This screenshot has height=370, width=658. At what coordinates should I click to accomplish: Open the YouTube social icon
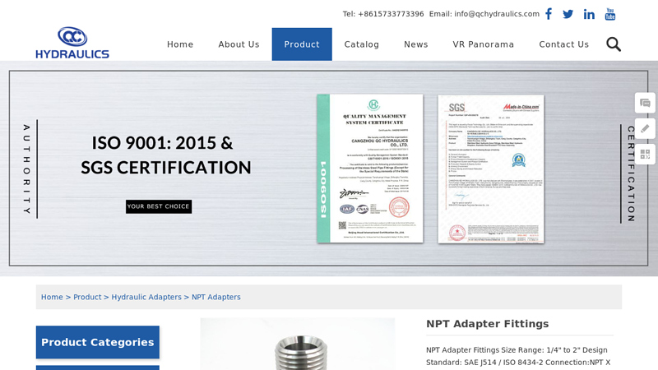click(610, 14)
